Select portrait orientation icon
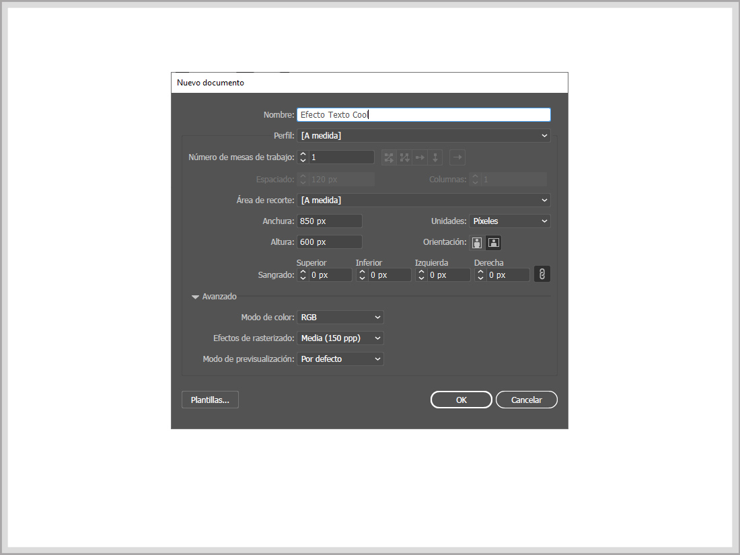 pyautogui.click(x=477, y=243)
